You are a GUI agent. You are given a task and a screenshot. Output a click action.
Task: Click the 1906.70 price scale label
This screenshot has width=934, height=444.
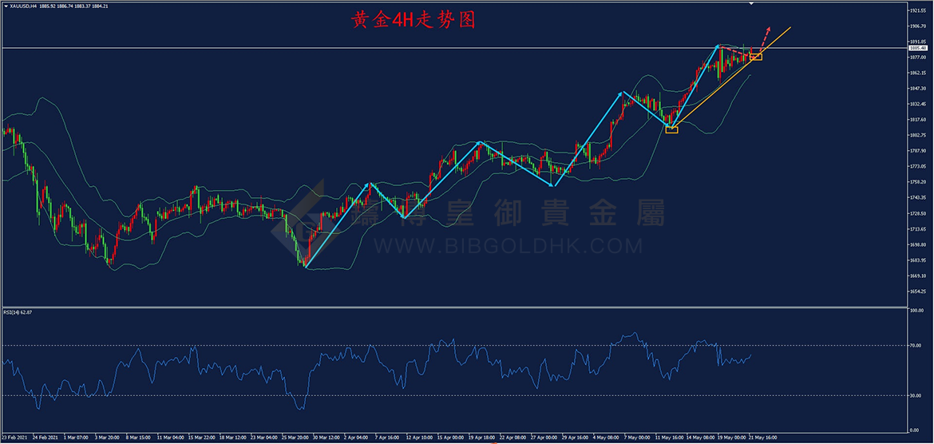917,26
